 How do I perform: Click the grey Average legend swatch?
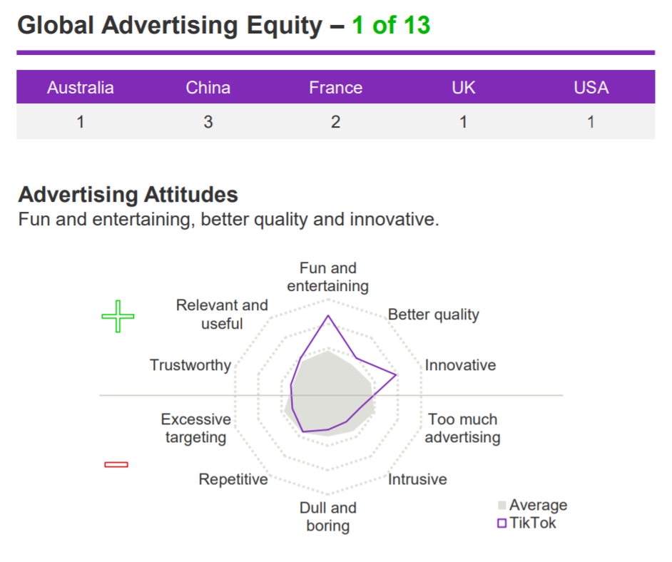(502, 505)
